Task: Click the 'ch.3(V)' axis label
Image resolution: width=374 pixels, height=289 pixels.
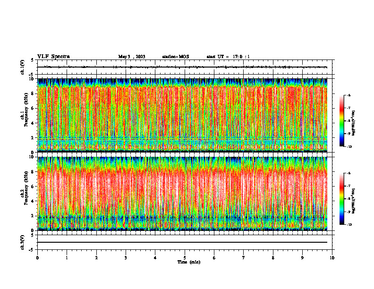Action: (22, 242)
